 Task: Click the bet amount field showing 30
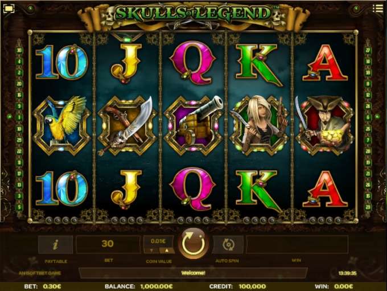[108, 244]
